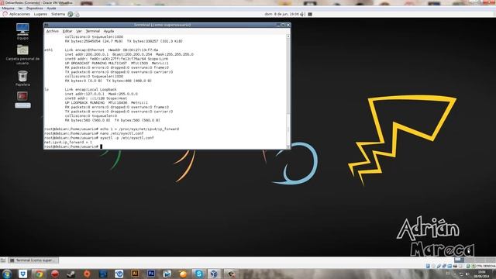Open the Equipo desktop icon

tap(22, 31)
